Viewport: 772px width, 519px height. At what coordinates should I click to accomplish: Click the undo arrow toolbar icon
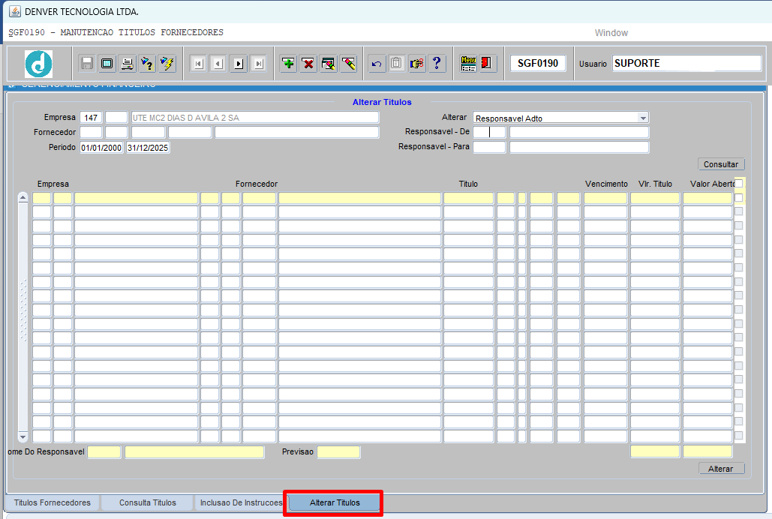pyautogui.click(x=377, y=64)
